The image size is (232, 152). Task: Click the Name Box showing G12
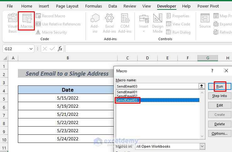pos(16,49)
